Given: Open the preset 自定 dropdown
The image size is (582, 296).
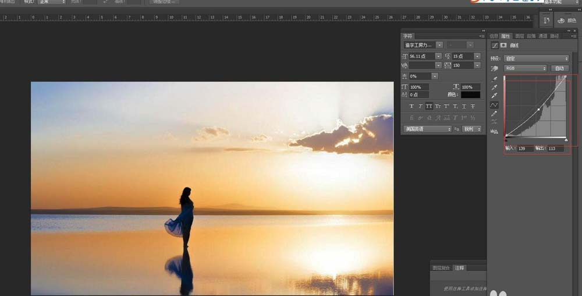Looking at the screenshot, I should (x=536, y=59).
